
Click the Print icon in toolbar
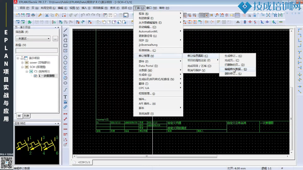33,15
